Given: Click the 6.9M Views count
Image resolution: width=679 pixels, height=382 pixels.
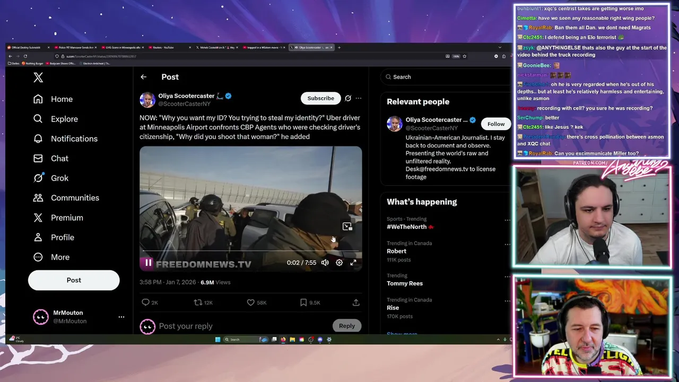Looking at the screenshot, I should 215,282.
